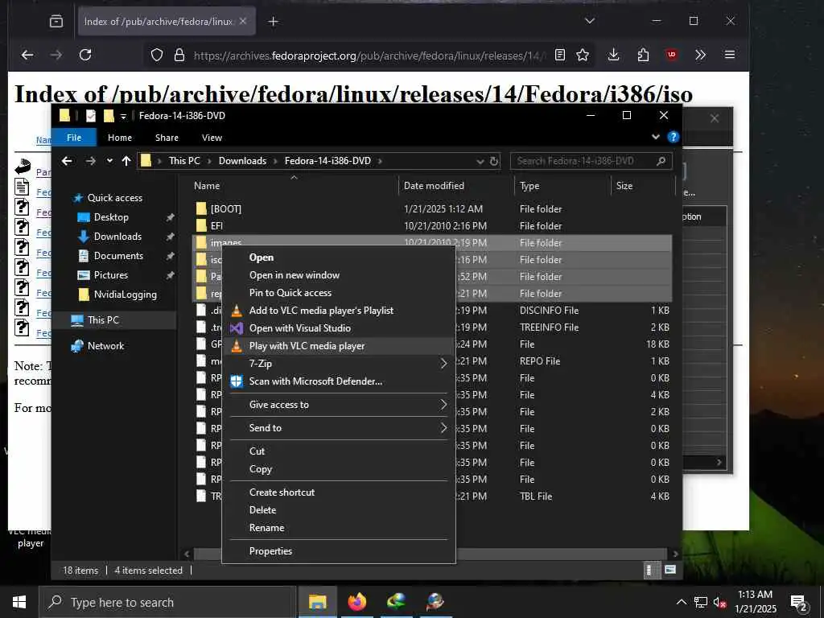Select This PC in navigation pane
The width and height of the screenshot is (824, 618).
coord(103,320)
